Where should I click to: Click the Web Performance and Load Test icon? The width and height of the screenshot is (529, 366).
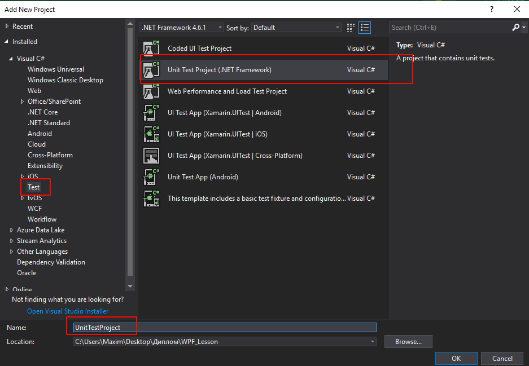coord(151,91)
